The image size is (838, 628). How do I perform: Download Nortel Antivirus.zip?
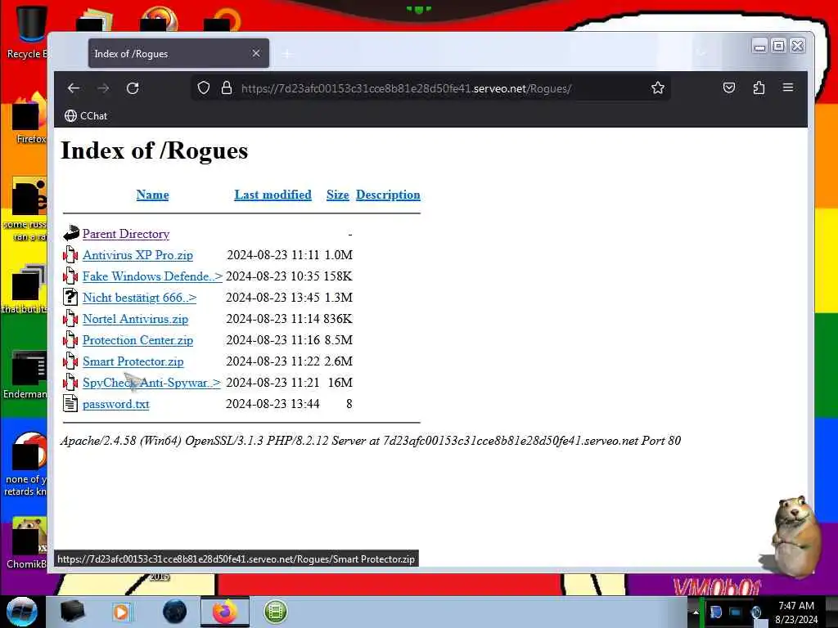pos(135,320)
